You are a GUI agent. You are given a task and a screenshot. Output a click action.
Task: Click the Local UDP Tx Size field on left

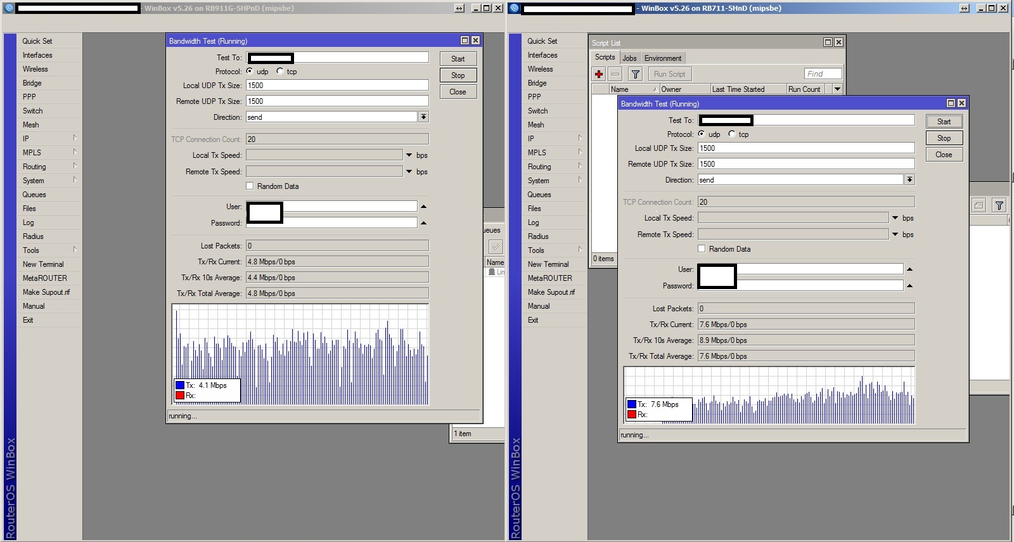coord(337,86)
